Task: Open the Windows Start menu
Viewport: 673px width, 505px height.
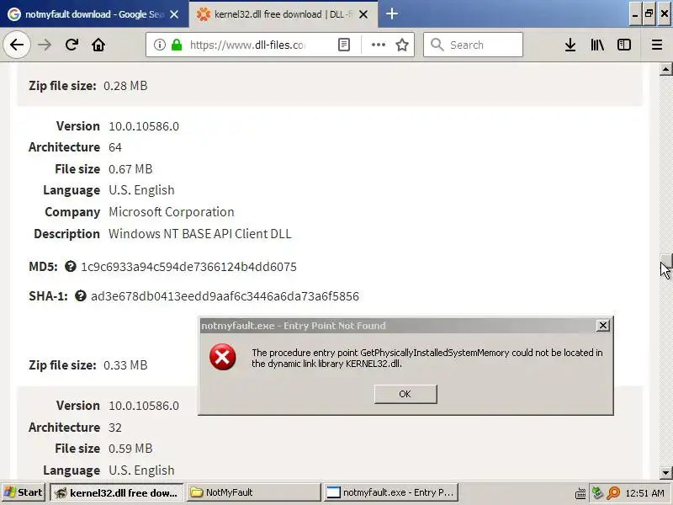Action: 24,492
